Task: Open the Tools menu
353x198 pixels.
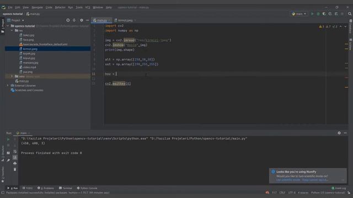Action: coord(79,7)
